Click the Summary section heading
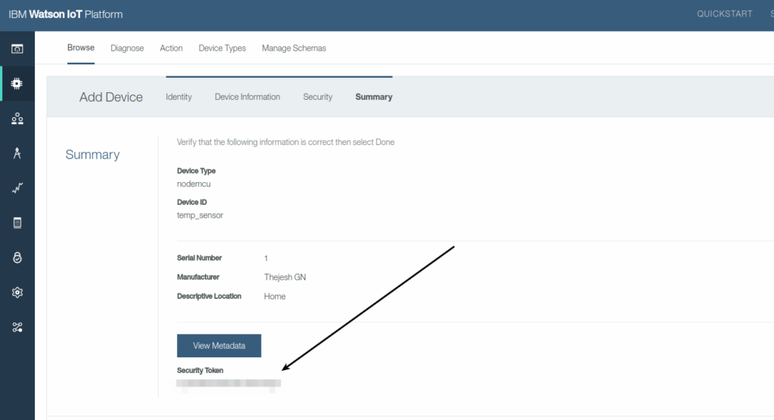This screenshot has width=774, height=420. click(92, 154)
